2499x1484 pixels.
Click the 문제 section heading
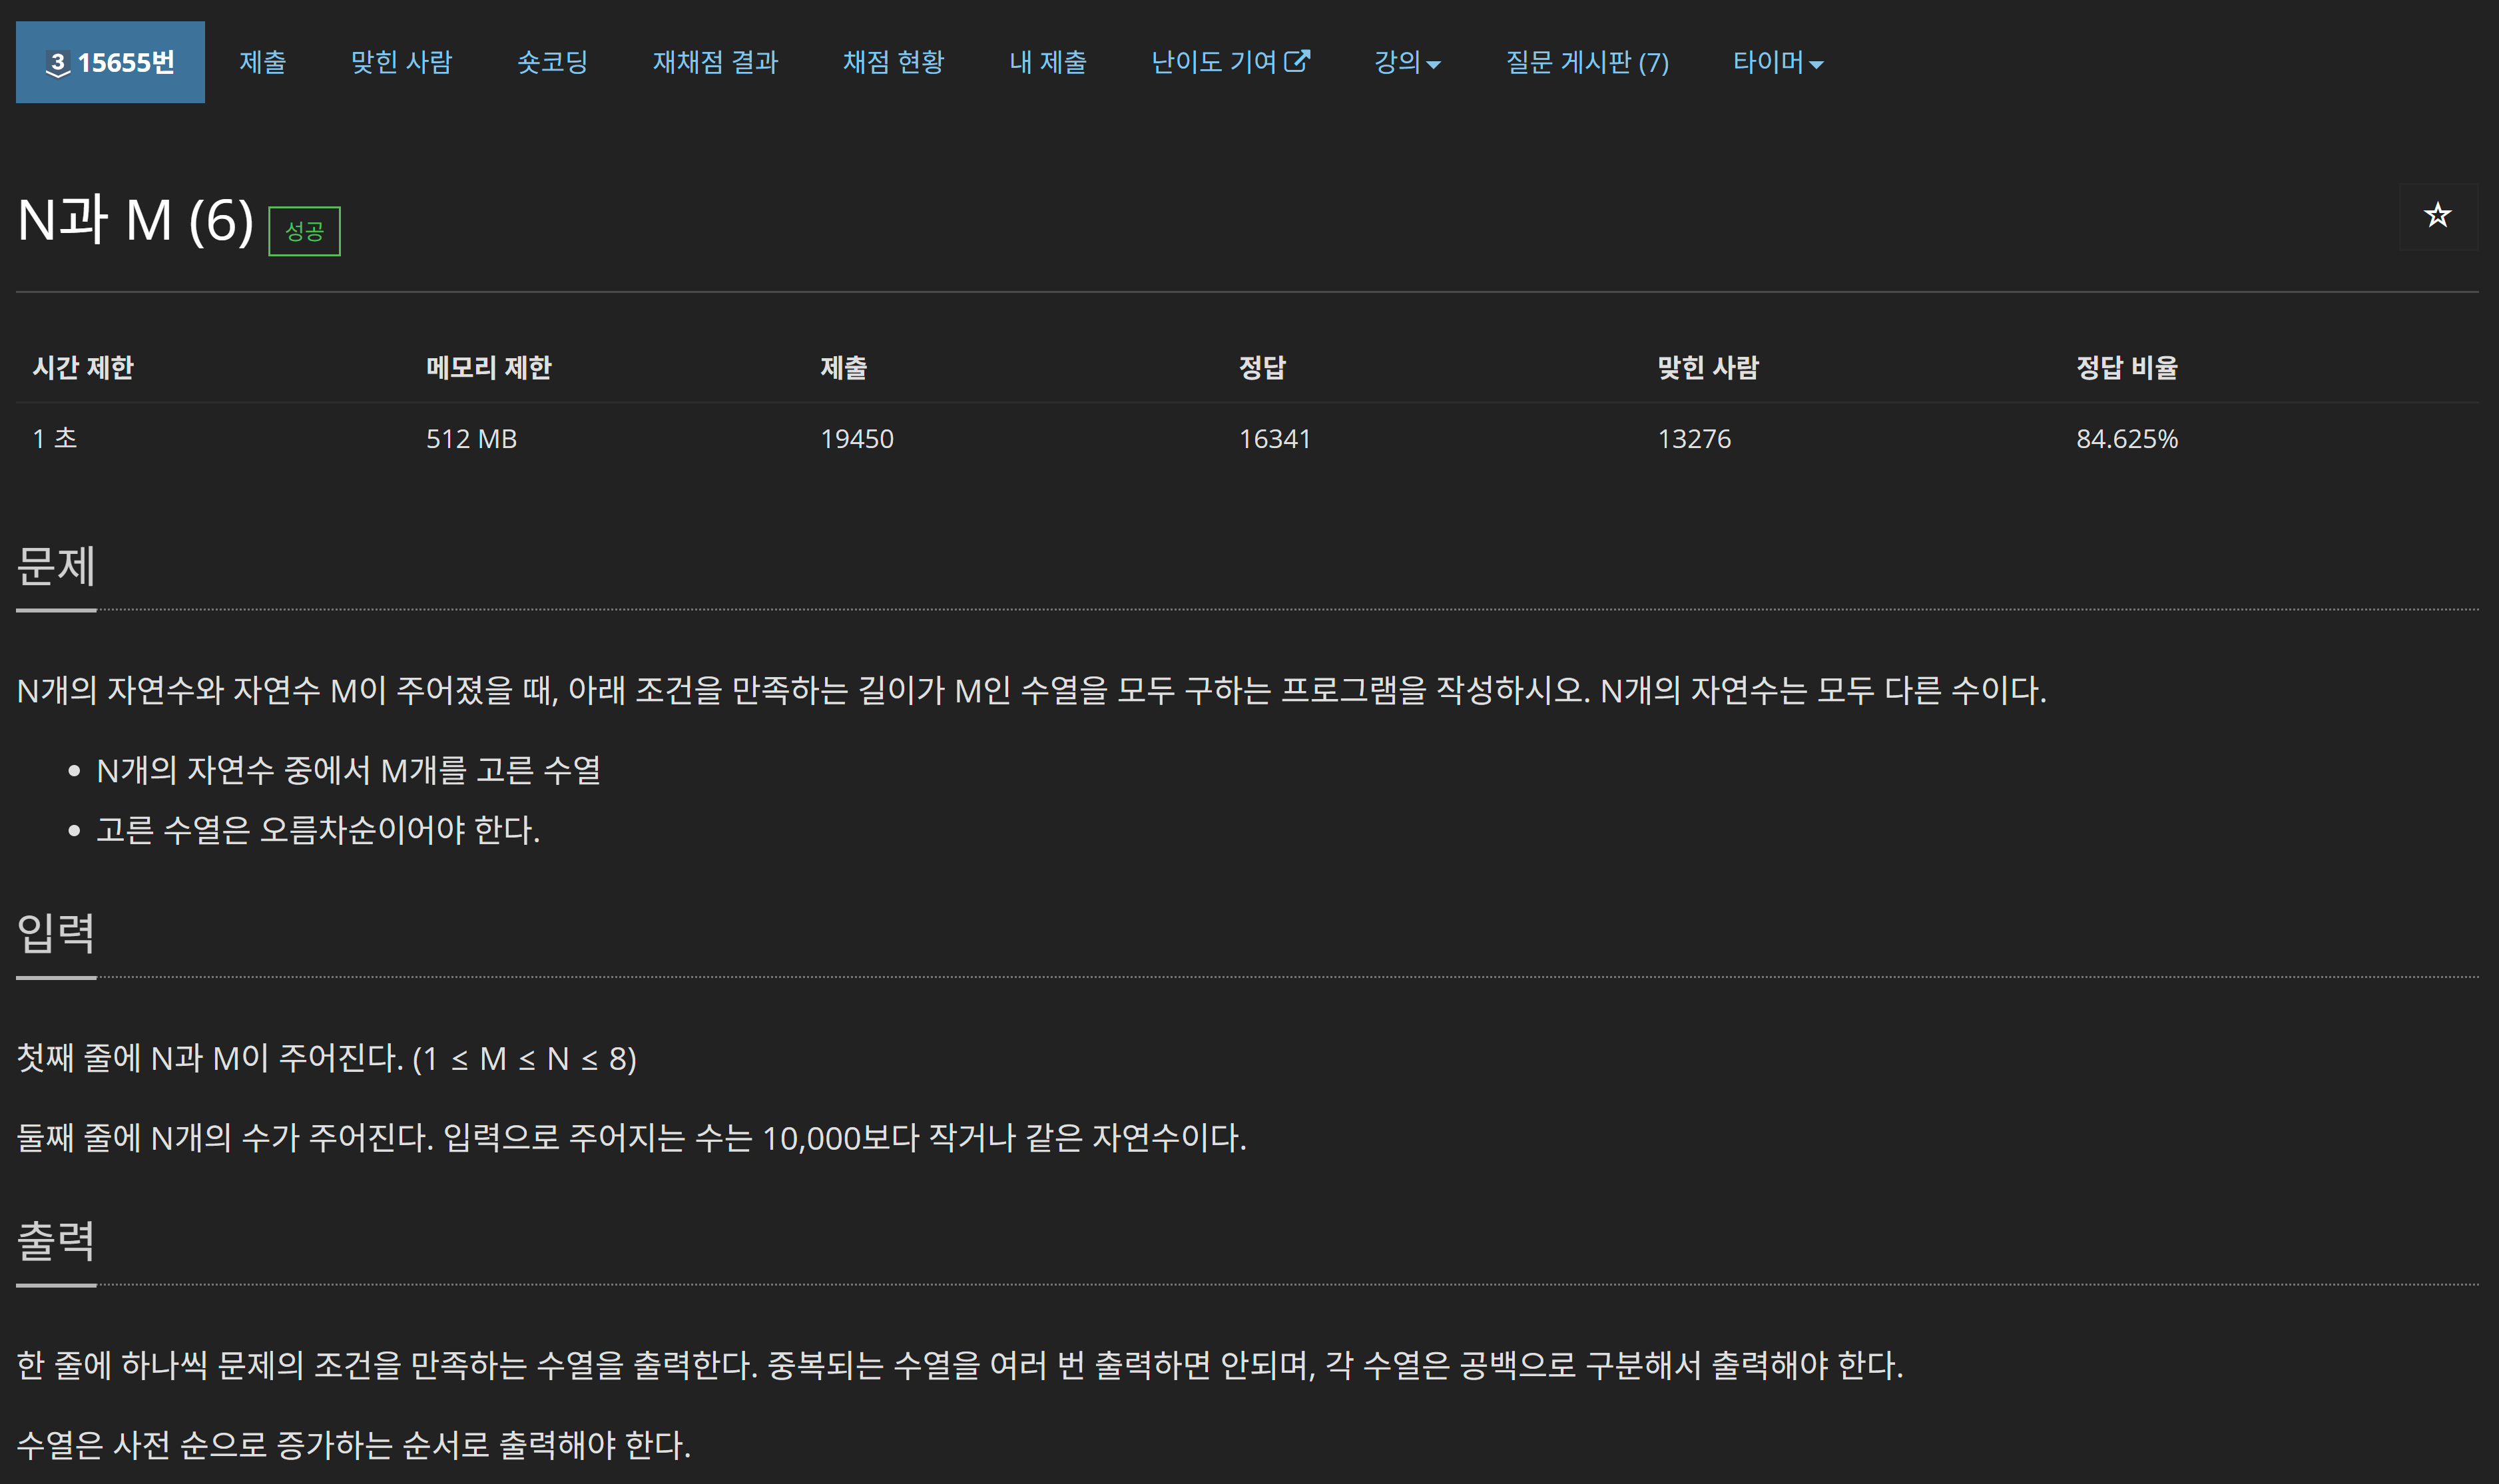(x=56, y=566)
